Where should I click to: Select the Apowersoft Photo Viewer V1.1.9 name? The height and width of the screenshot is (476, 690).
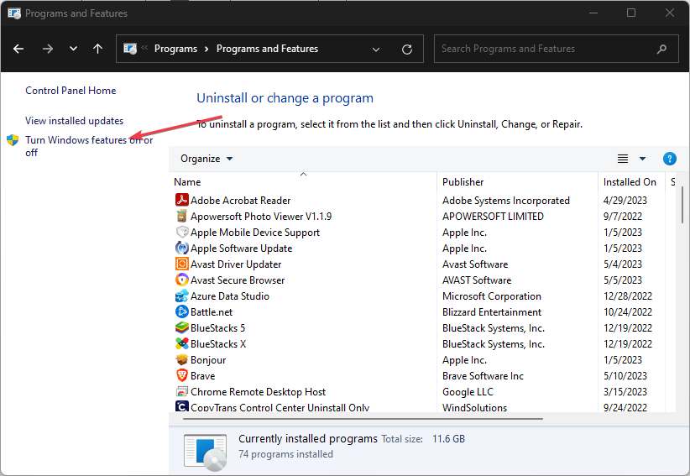coord(261,216)
